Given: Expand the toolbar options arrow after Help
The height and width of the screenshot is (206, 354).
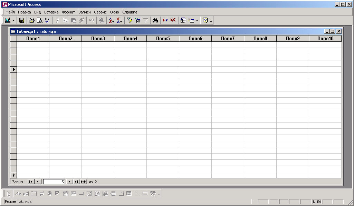Looking at the screenshot, I should click(211, 22).
